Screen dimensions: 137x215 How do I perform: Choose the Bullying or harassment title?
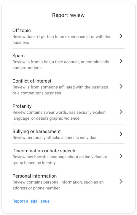[x=36, y=132]
